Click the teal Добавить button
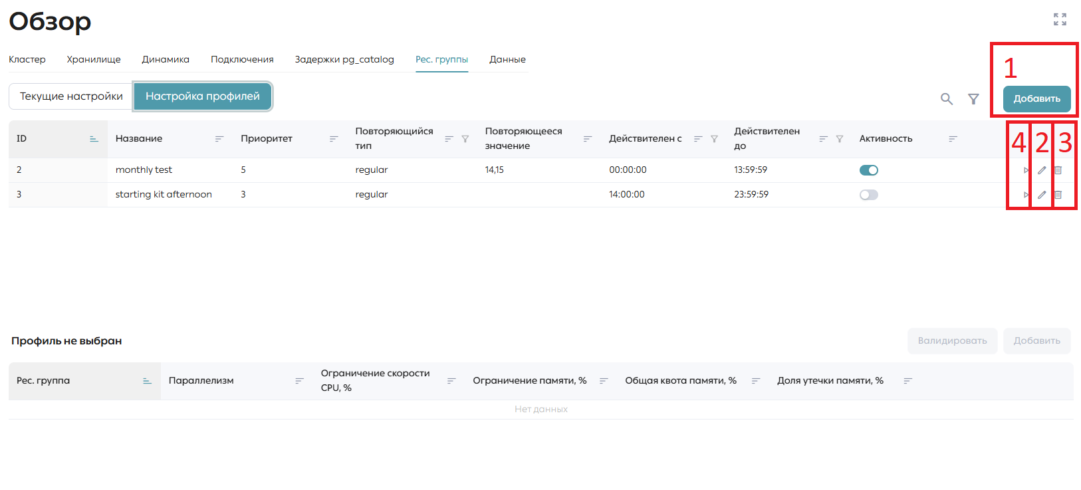1081x490 pixels. tap(1036, 98)
